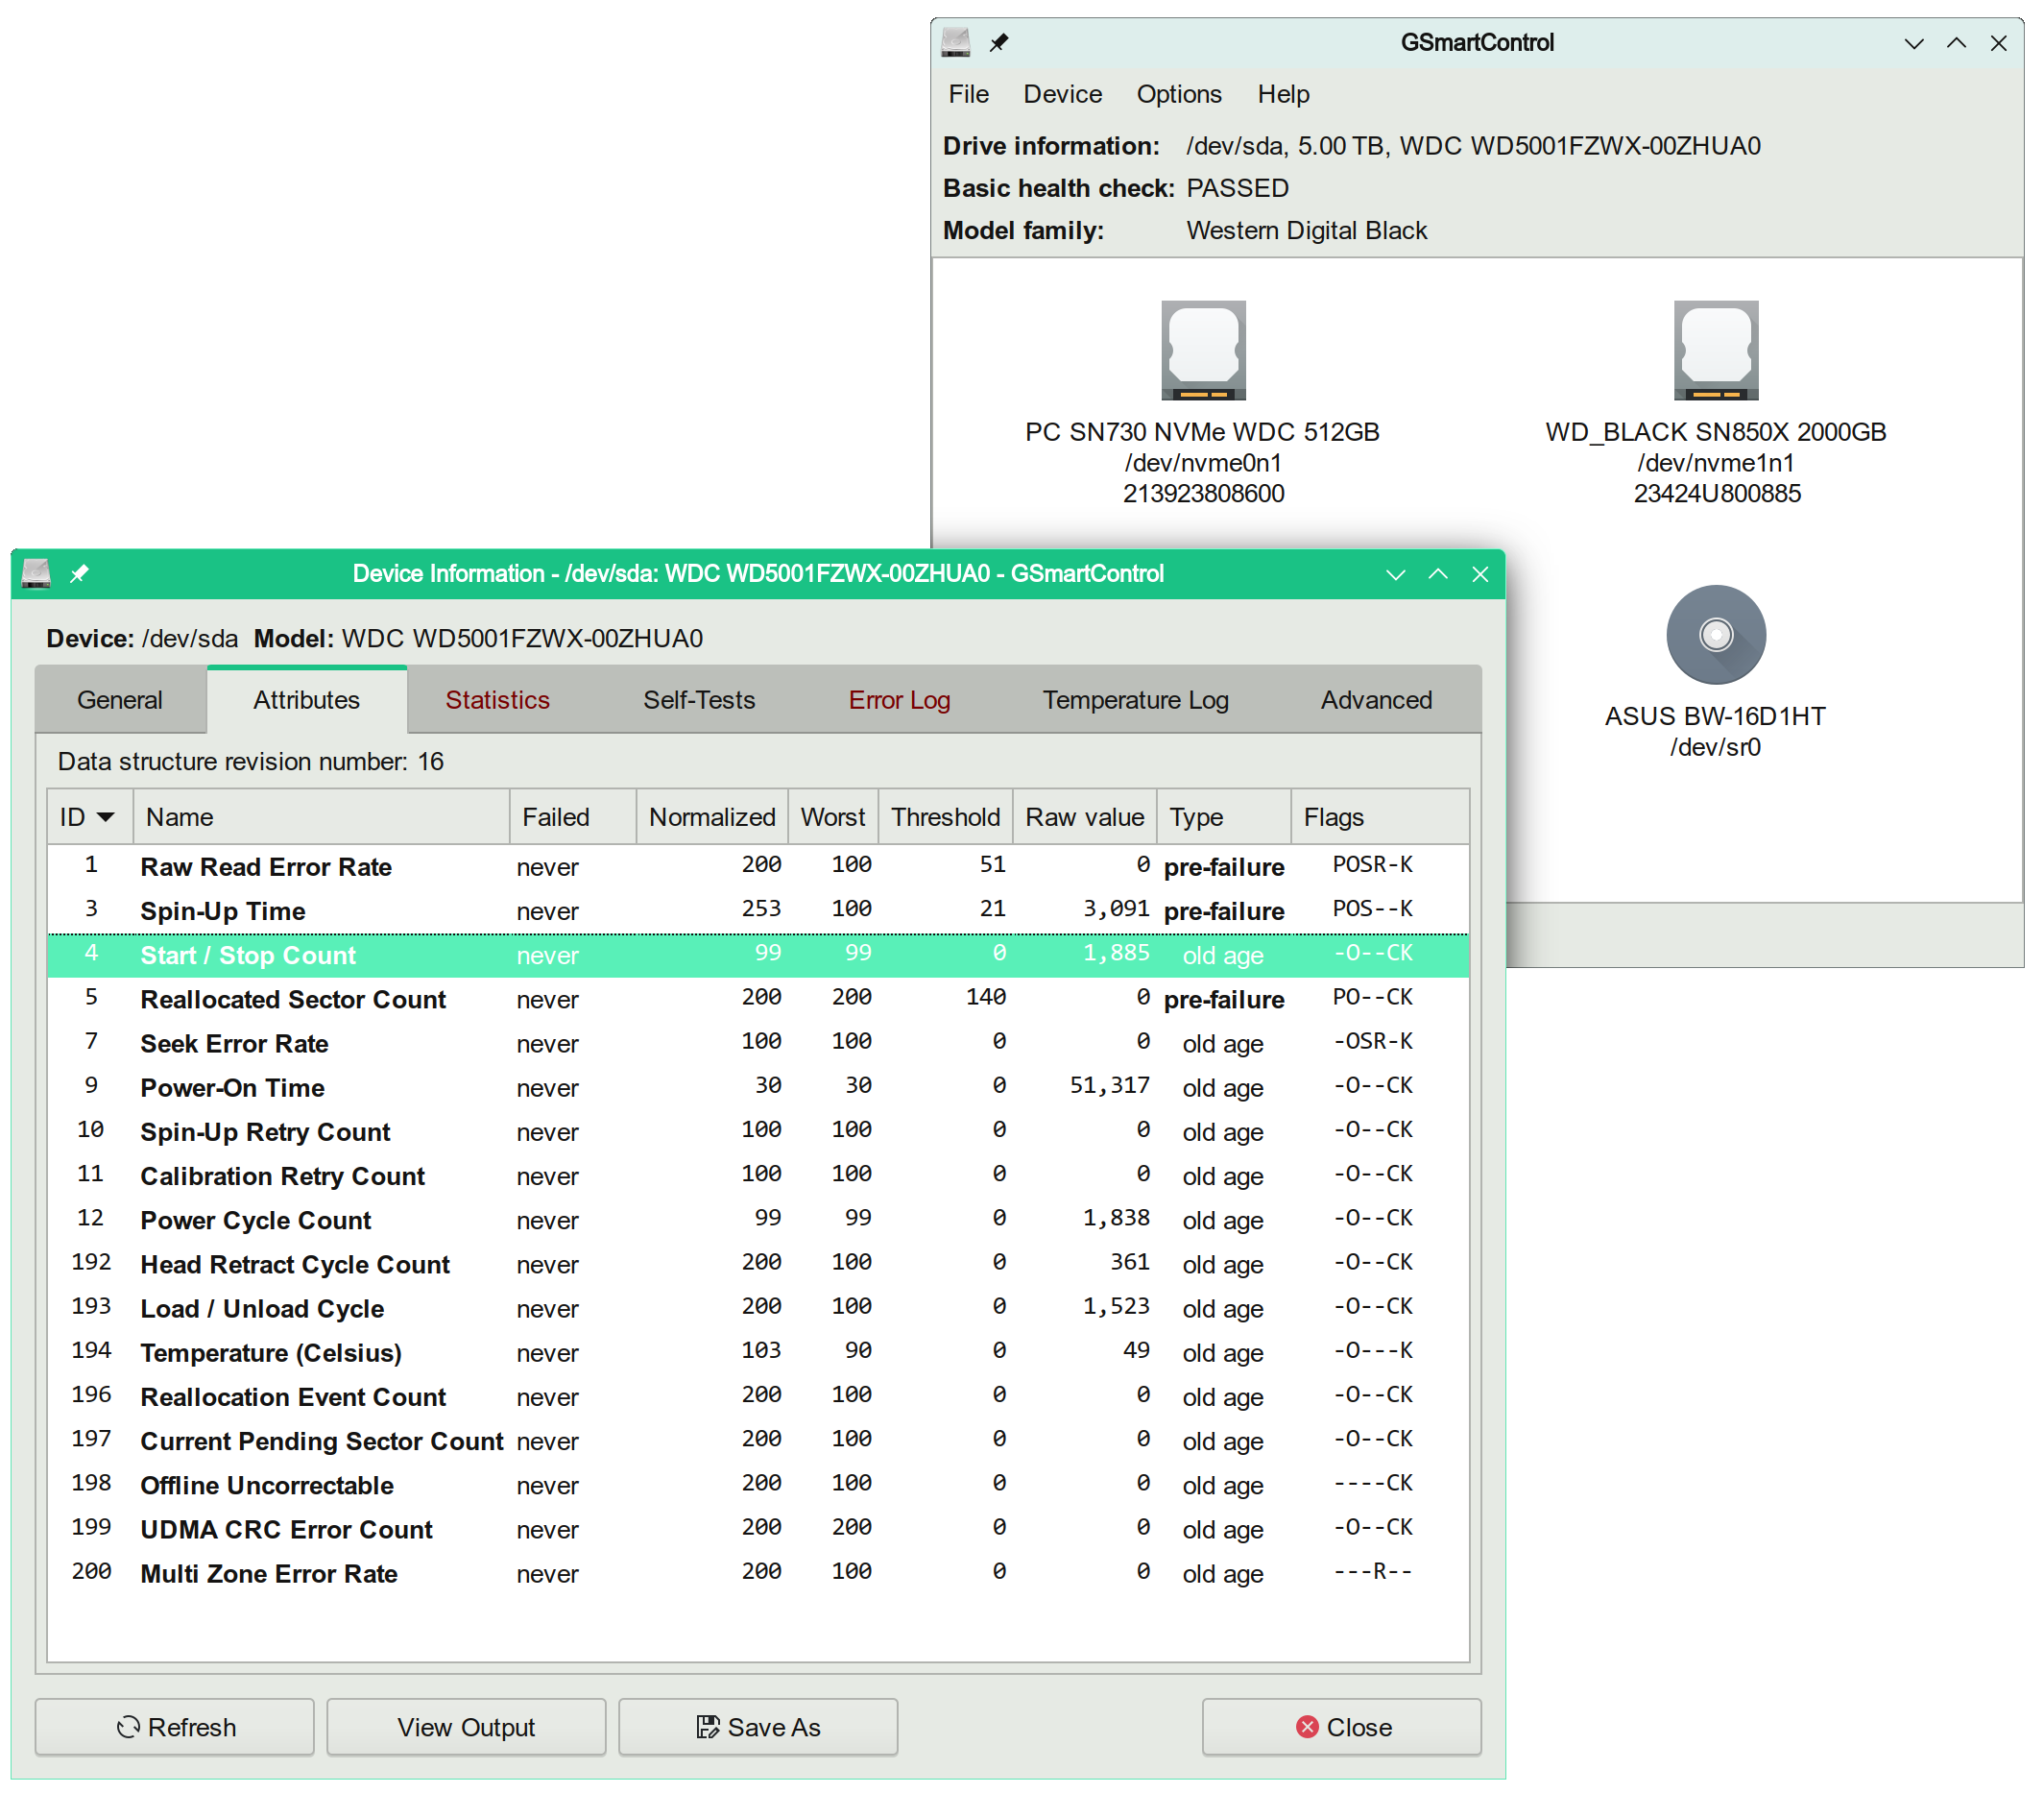Open the Device menu
This screenshot has width=2044, height=1793.
tap(1062, 93)
